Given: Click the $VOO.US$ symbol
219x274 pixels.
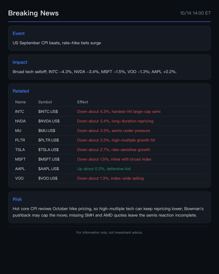Looking at the screenshot, I should pyautogui.click(x=48, y=178).
